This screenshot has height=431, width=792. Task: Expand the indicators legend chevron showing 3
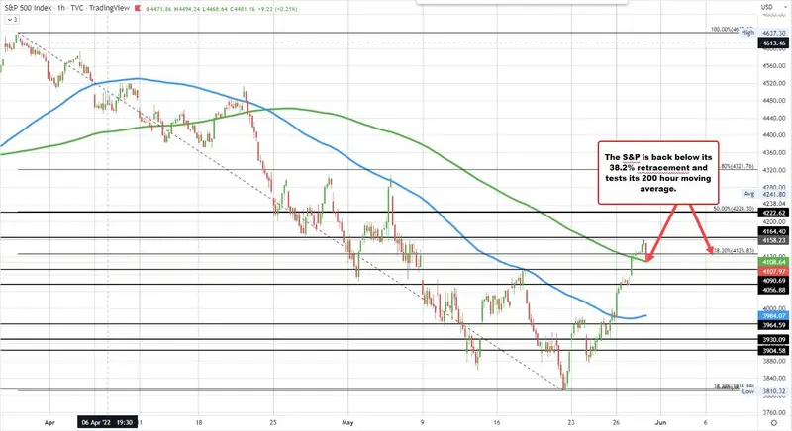(x=9, y=19)
